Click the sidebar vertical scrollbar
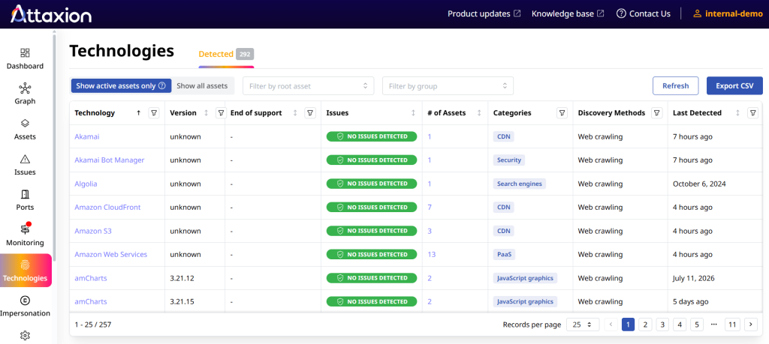769x344 pixels. pyautogui.click(x=54, y=147)
